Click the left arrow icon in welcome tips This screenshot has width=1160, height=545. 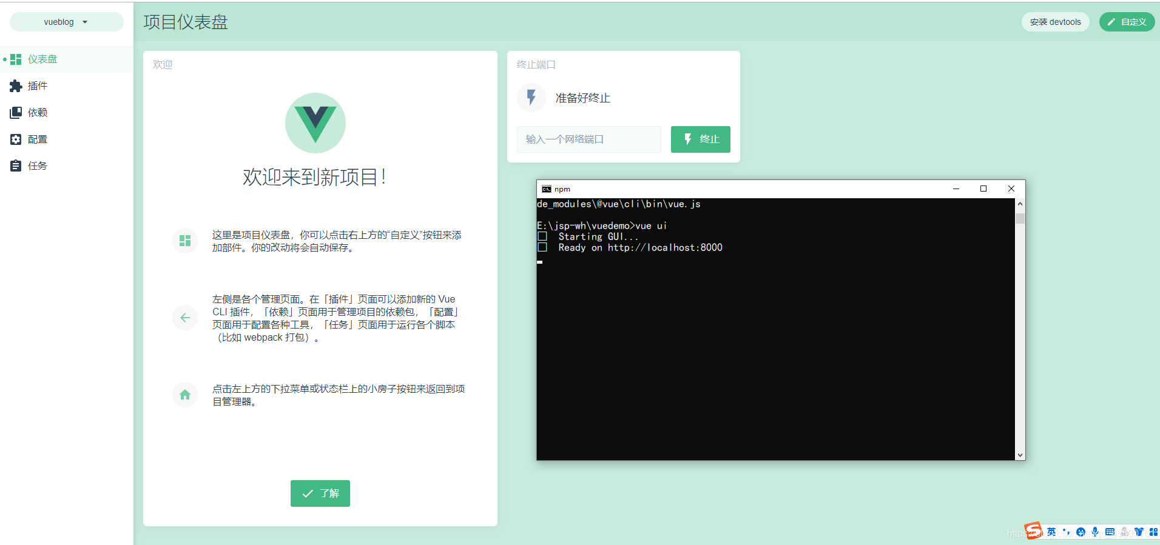point(185,318)
